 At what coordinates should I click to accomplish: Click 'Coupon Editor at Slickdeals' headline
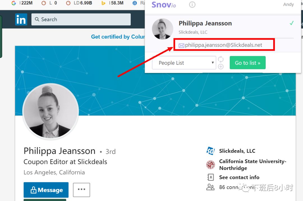tap(65, 162)
